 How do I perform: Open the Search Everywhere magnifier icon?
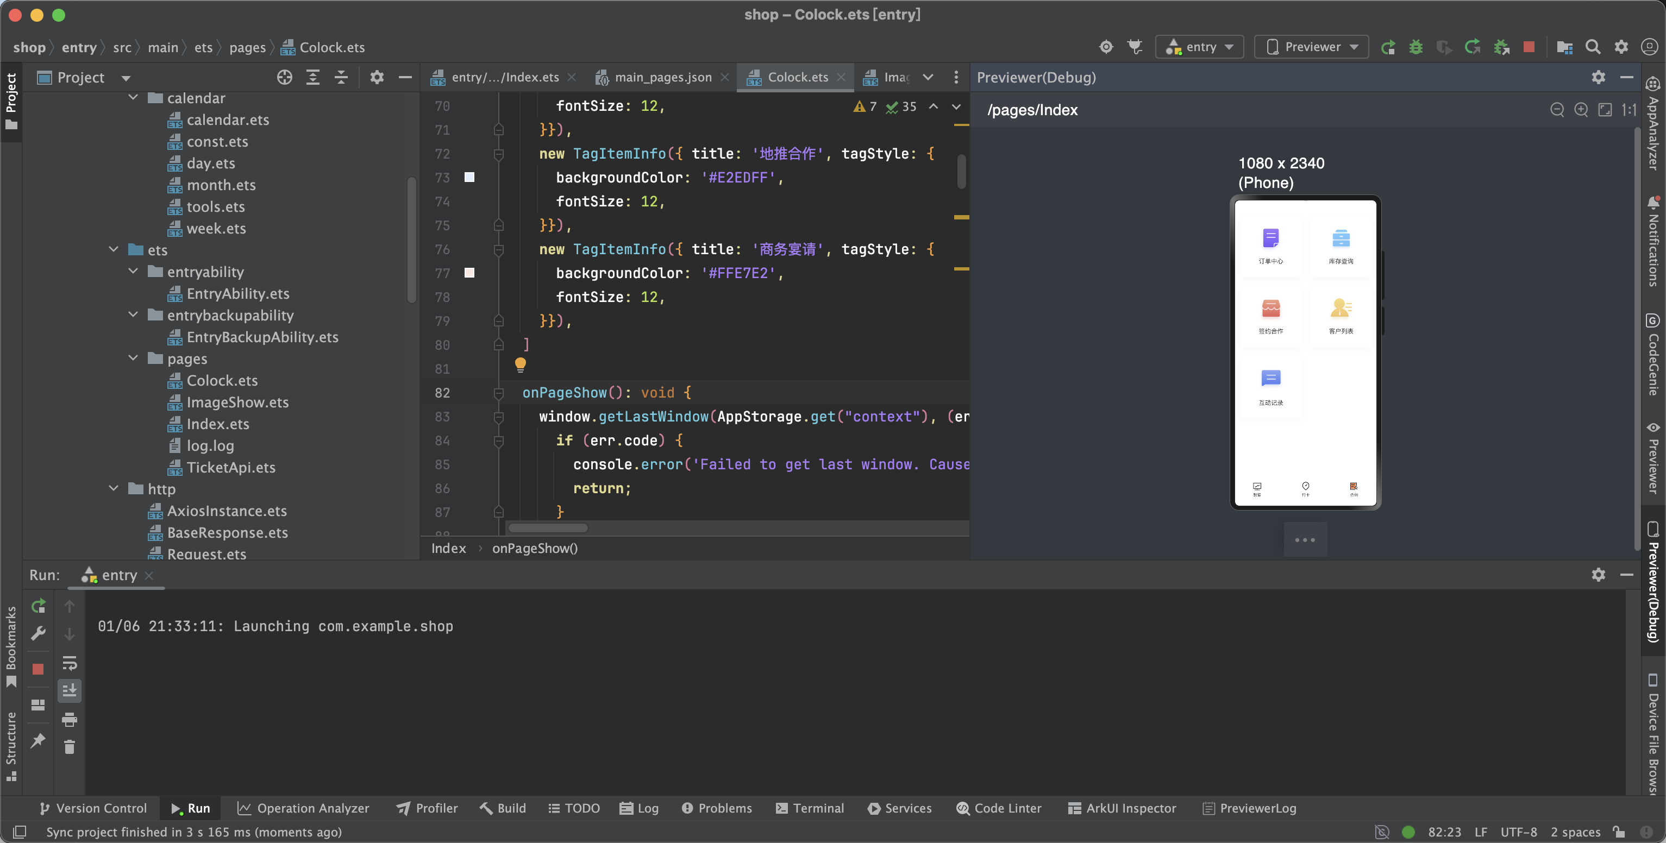[x=1593, y=47]
